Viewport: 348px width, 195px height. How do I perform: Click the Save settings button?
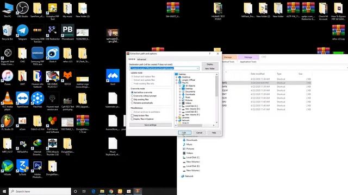[151, 125]
